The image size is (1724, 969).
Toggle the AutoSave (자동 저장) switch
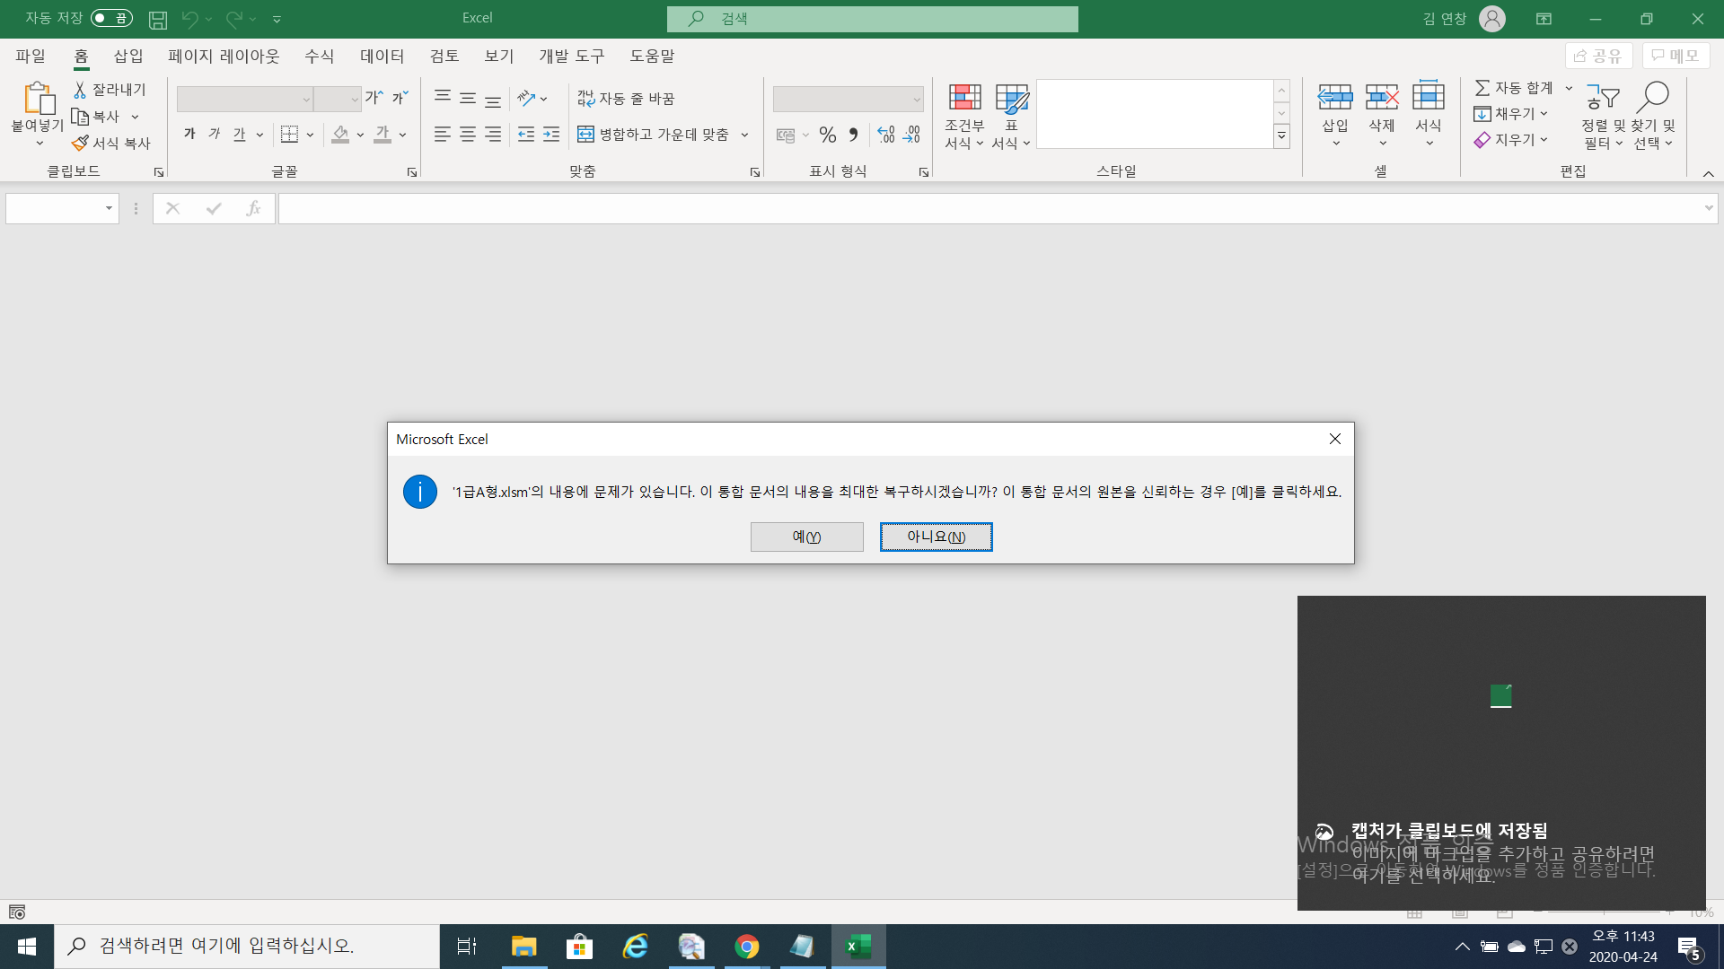click(111, 18)
